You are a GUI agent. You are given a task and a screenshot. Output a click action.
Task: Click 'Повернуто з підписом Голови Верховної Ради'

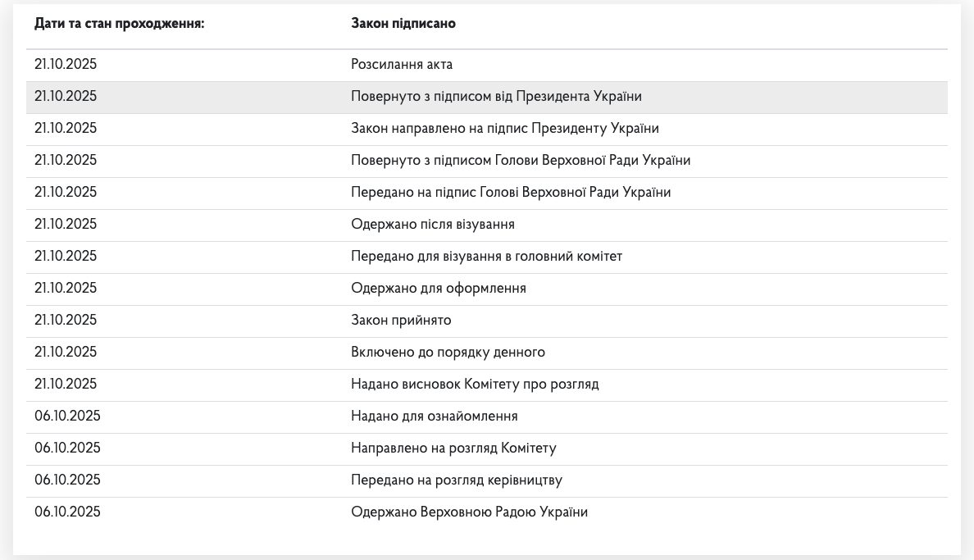521,161
